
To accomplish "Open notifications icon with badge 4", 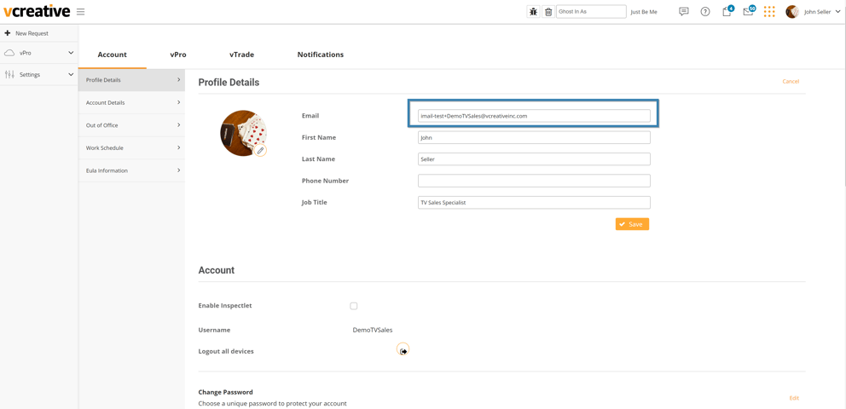I will [727, 11].
